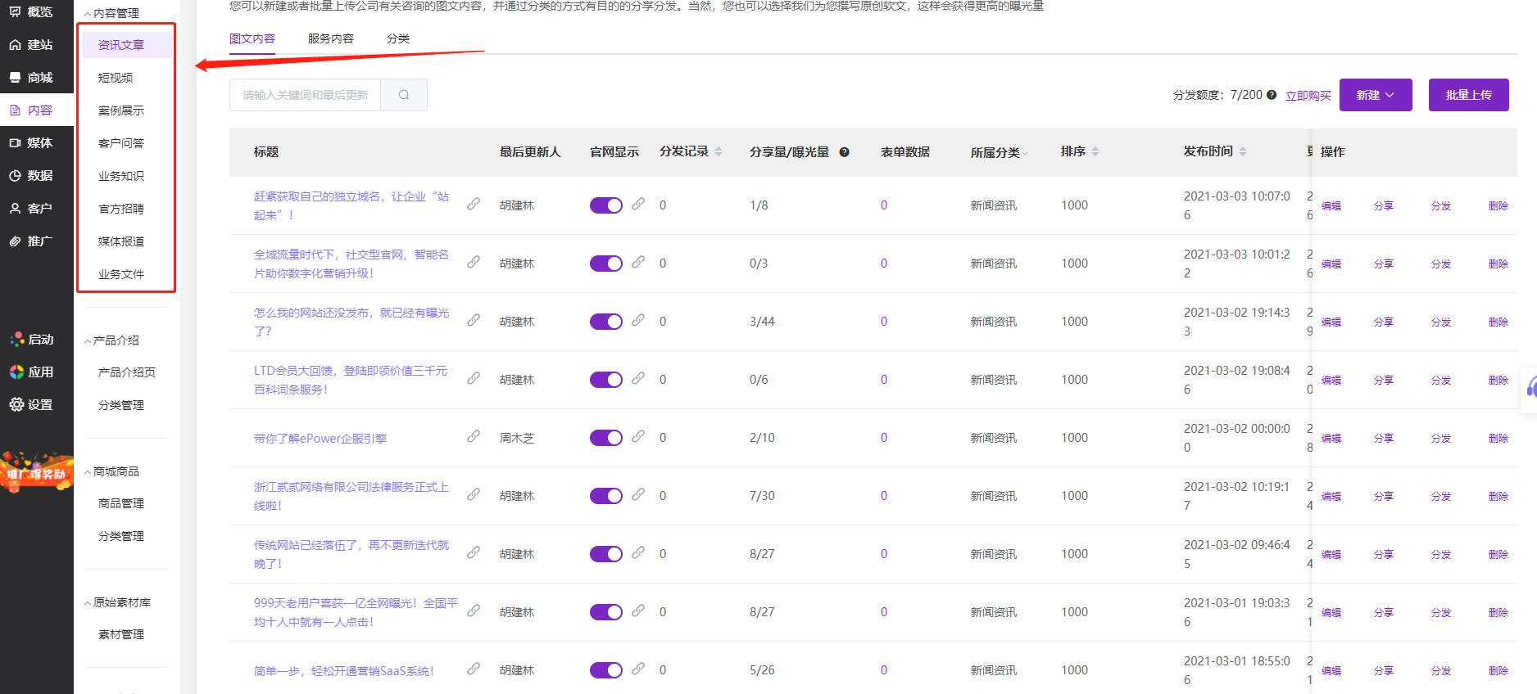Select 短视频 in the content menu
1537x694 pixels.
(x=116, y=78)
